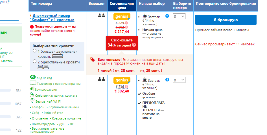Viewport: 267px width, 135px height.
Task: Click the first yellow .genius badge
Action: [122, 17]
